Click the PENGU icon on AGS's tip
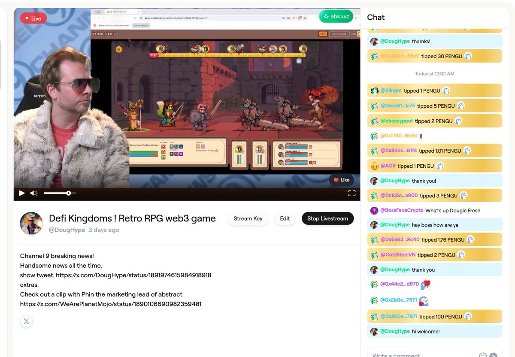515x357 pixels. (x=440, y=166)
